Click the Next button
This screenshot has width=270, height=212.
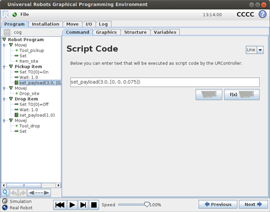click(253, 204)
